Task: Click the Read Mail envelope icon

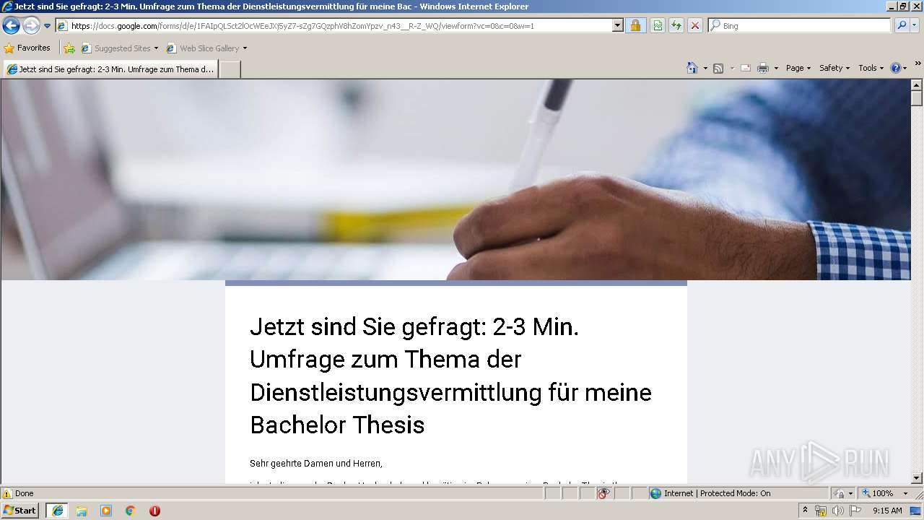Action: pyautogui.click(x=746, y=68)
